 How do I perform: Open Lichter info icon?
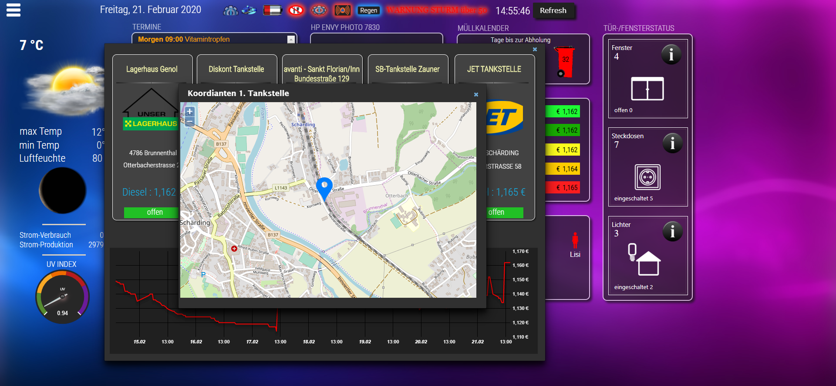pos(672,232)
